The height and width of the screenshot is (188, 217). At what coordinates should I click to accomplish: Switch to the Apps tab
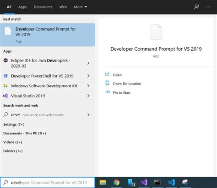tap(22, 7)
